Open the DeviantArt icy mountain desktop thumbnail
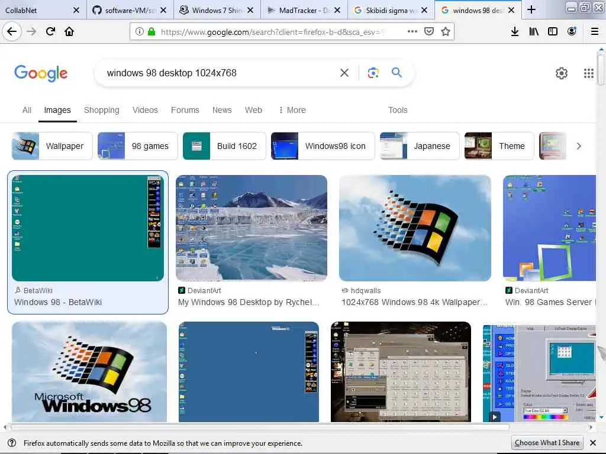Viewport: 606px width, 454px height. coord(251,228)
